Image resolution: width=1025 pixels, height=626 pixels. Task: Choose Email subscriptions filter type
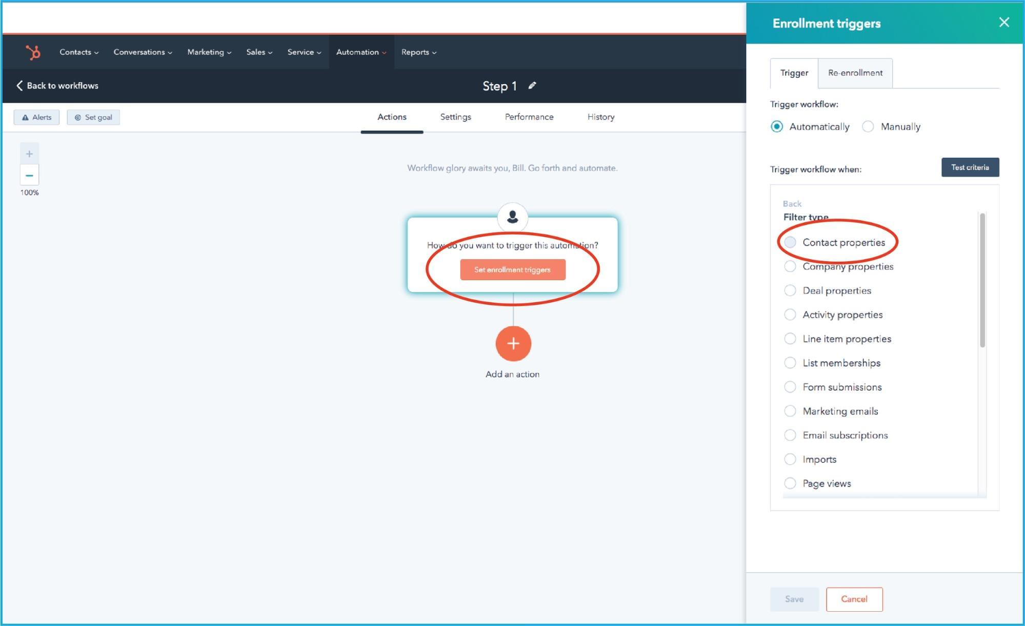[x=790, y=435]
